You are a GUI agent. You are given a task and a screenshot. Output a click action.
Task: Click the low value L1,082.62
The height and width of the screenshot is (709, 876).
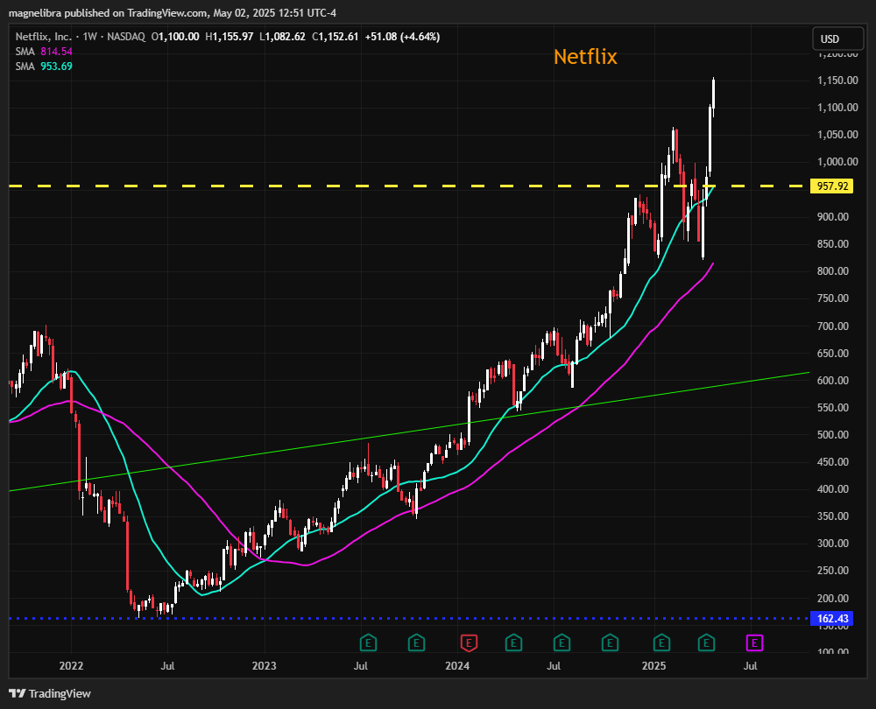click(x=282, y=37)
